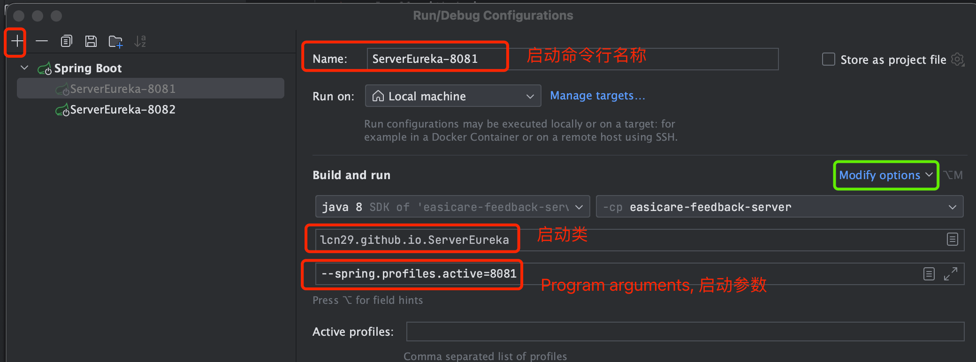Viewport: 976px width, 362px height.
Task: Collapse the Spring Boot tree node
Action: pos(24,68)
